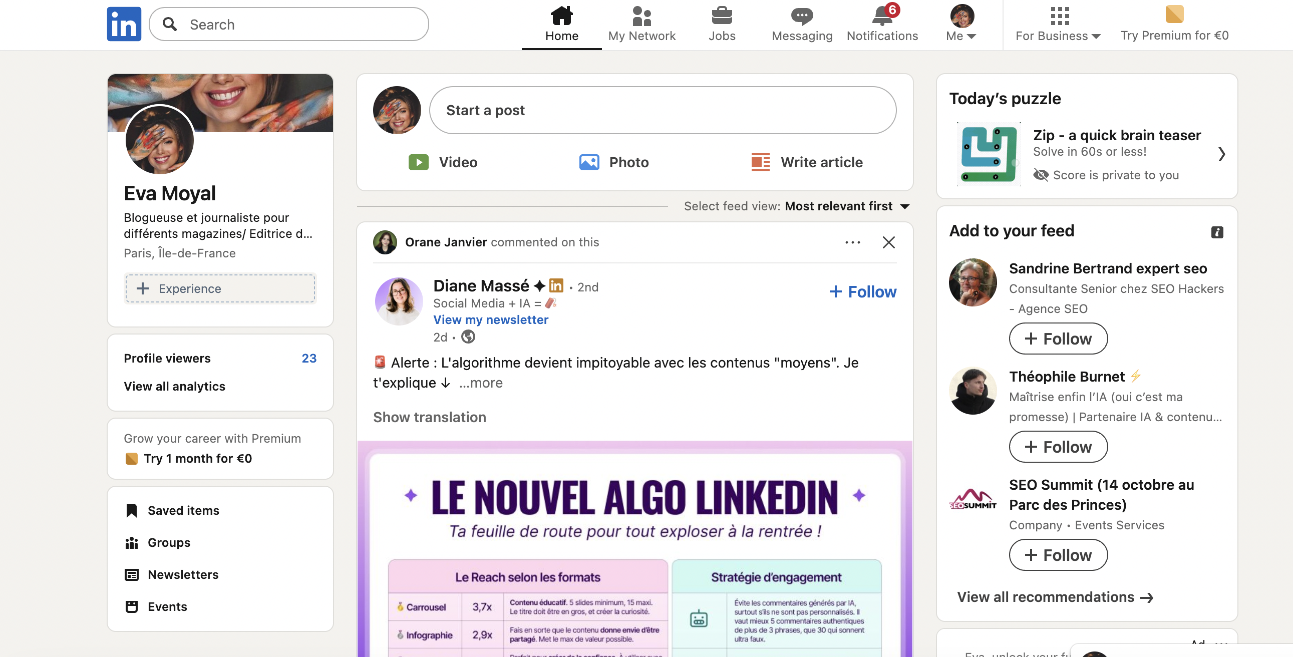The width and height of the screenshot is (1293, 657).
Task: Open the Events calendar icon
Action: pos(132,607)
